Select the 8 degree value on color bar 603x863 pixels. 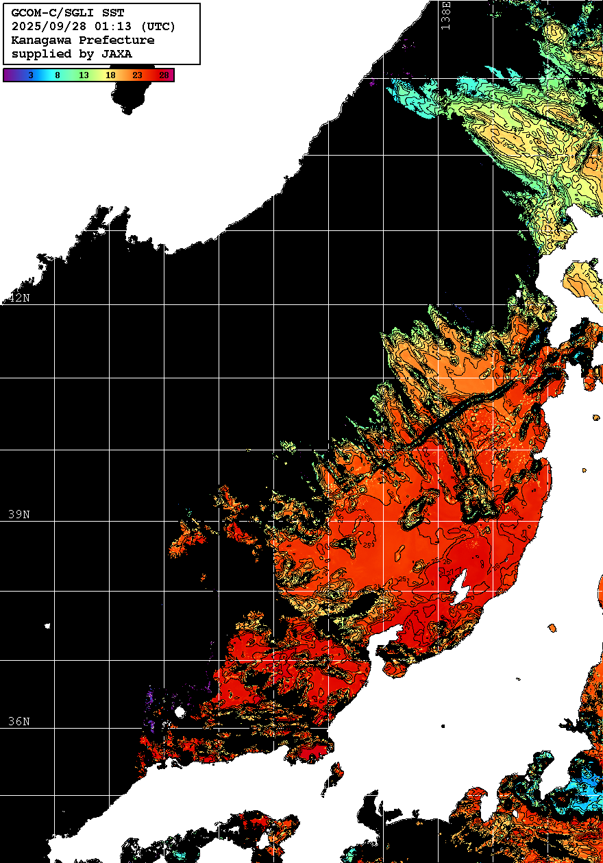[x=57, y=75]
